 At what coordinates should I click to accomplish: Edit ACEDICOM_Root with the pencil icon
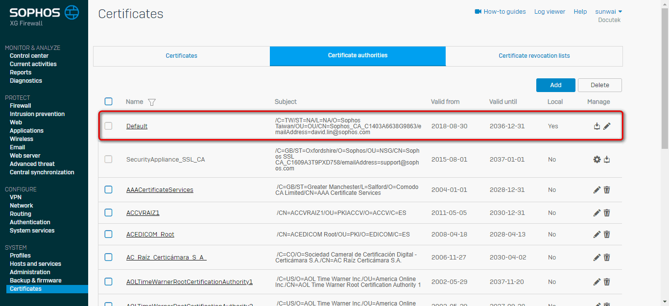pos(597,234)
